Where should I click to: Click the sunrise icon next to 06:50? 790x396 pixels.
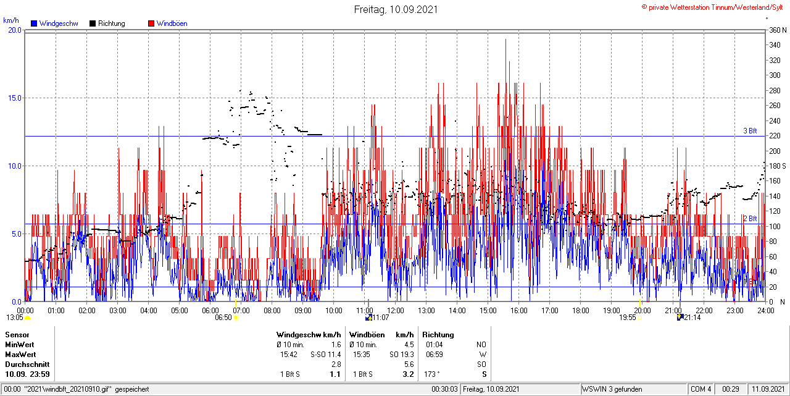tap(236, 318)
